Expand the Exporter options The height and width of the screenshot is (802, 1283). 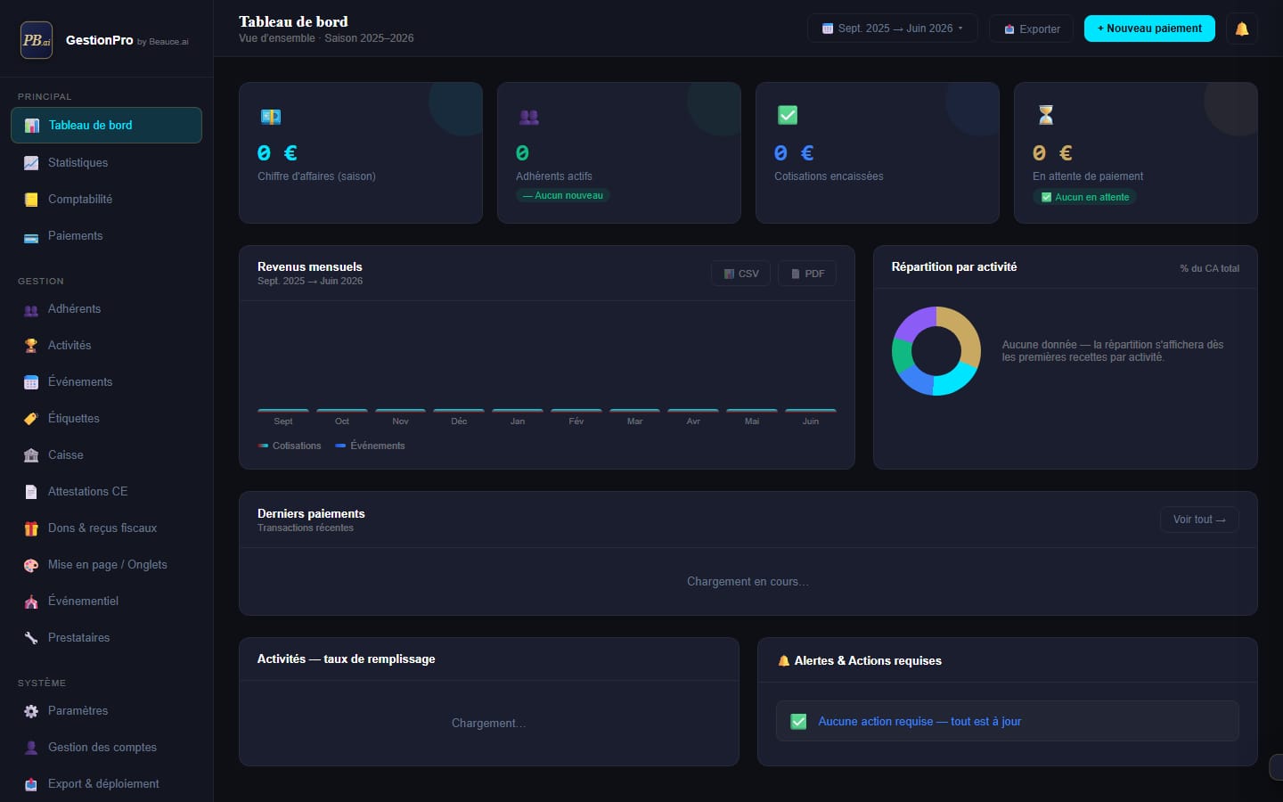click(x=1031, y=29)
